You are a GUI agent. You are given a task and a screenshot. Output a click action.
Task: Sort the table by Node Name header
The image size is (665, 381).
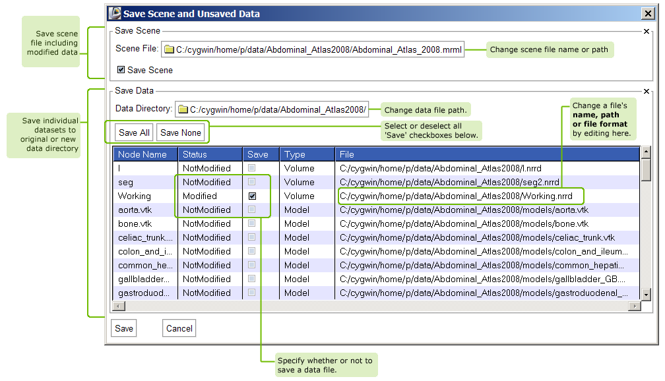click(x=145, y=154)
